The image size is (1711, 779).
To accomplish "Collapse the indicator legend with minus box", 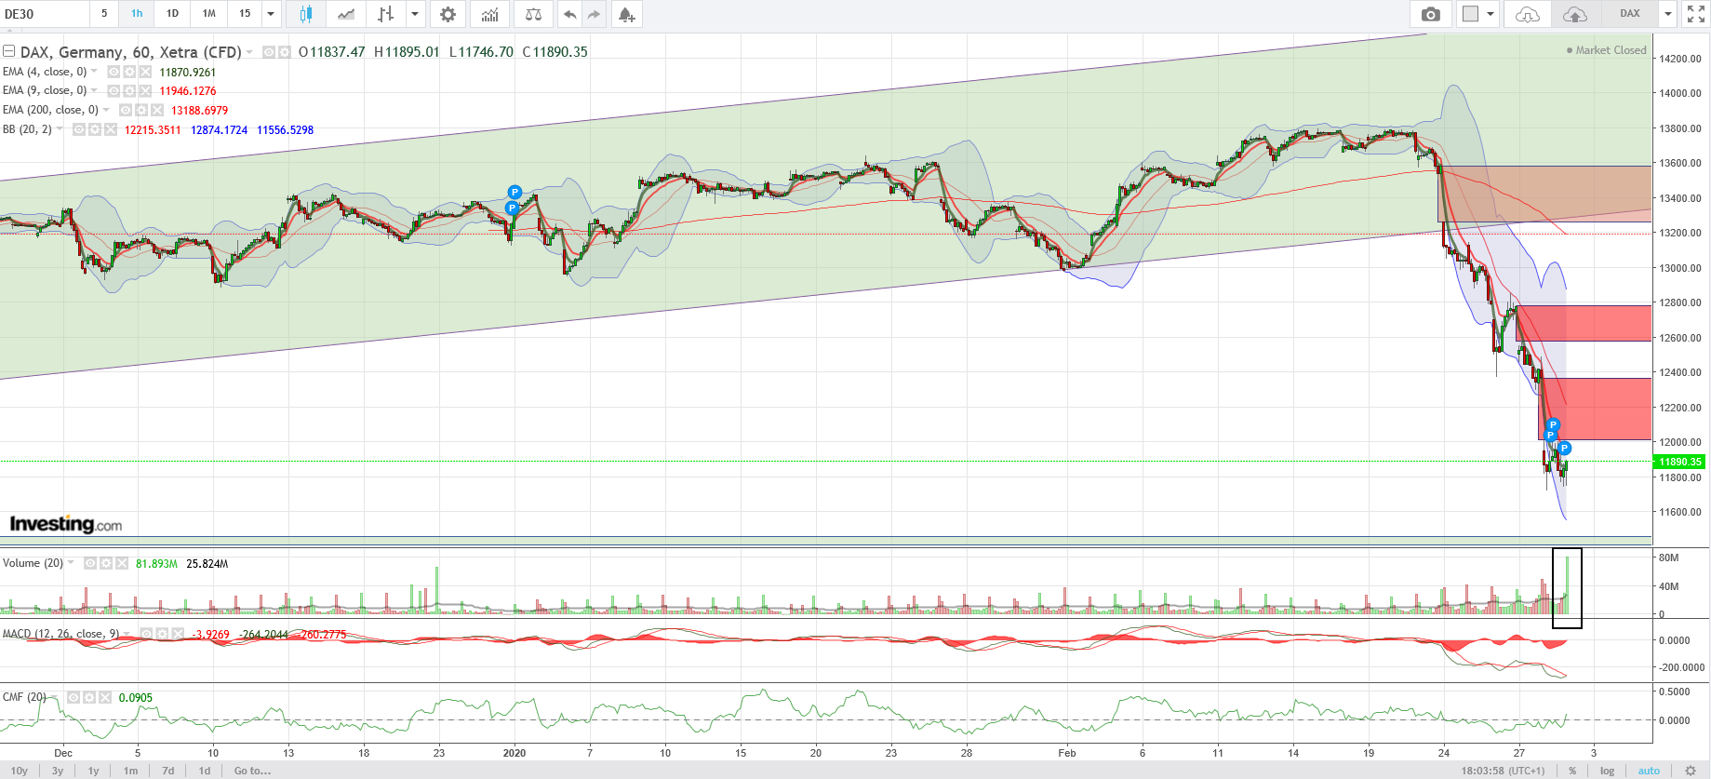I will (8, 51).
